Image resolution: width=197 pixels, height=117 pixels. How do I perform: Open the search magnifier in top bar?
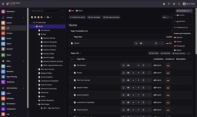pos(179,4)
